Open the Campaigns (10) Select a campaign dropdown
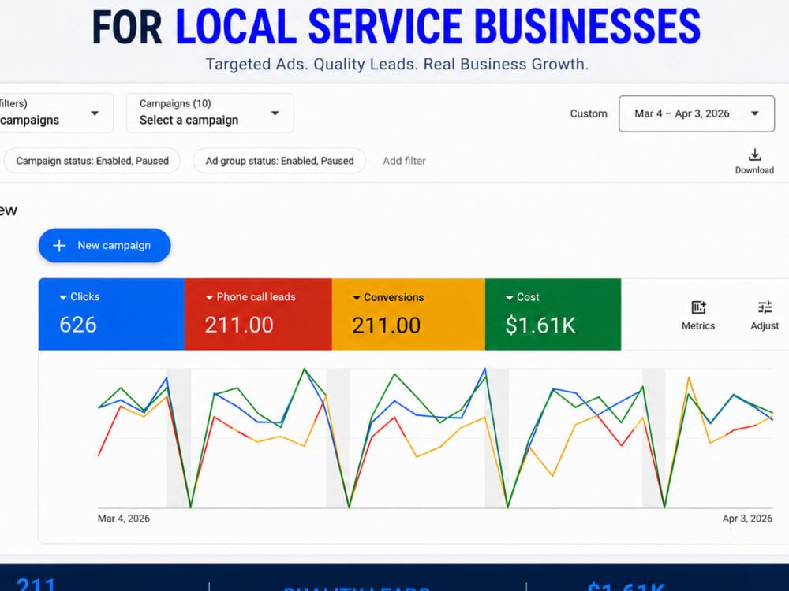Screen dimensions: 789x591 (210, 113)
